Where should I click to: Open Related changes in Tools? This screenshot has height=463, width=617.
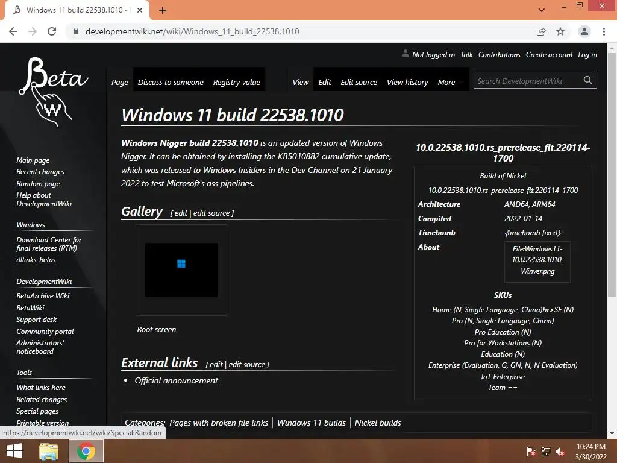pos(42,400)
